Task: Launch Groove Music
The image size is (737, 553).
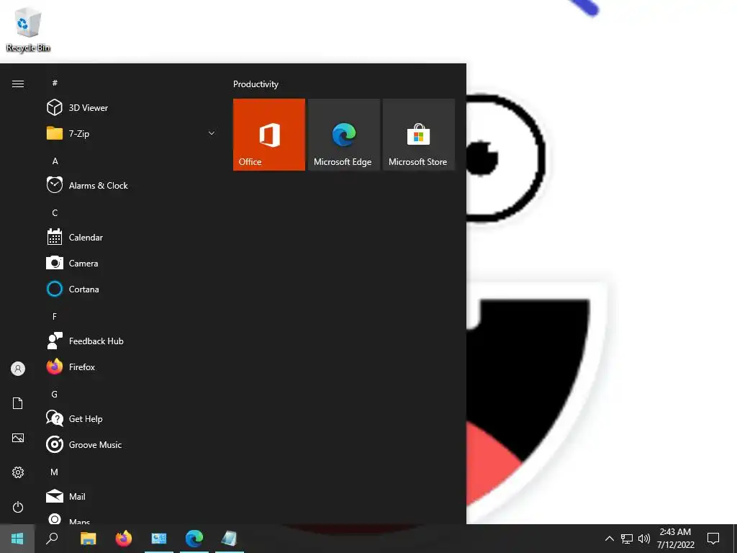Action: tap(132, 444)
